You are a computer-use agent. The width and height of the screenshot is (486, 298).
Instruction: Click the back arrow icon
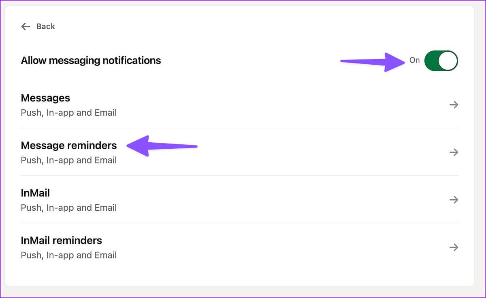[x=26, y=27]
